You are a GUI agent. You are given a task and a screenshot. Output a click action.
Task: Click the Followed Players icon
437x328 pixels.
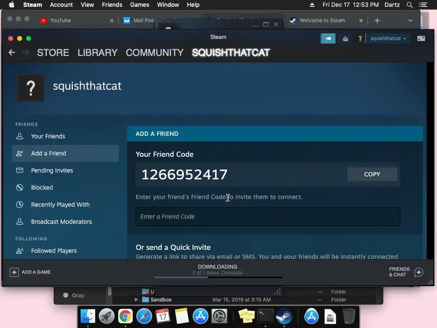click(20, 251)
